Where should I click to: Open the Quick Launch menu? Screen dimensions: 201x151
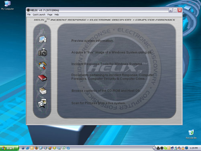(39, 14)
